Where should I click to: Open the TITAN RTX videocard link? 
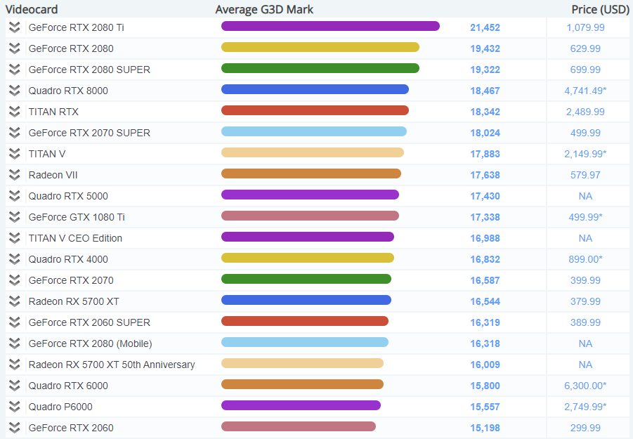click(x=53, y=112)
